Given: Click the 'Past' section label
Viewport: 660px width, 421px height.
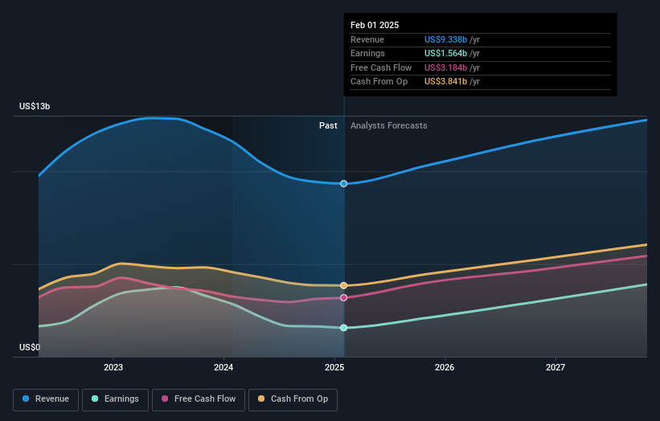Looking at the screenshot, I should point(328,125).
